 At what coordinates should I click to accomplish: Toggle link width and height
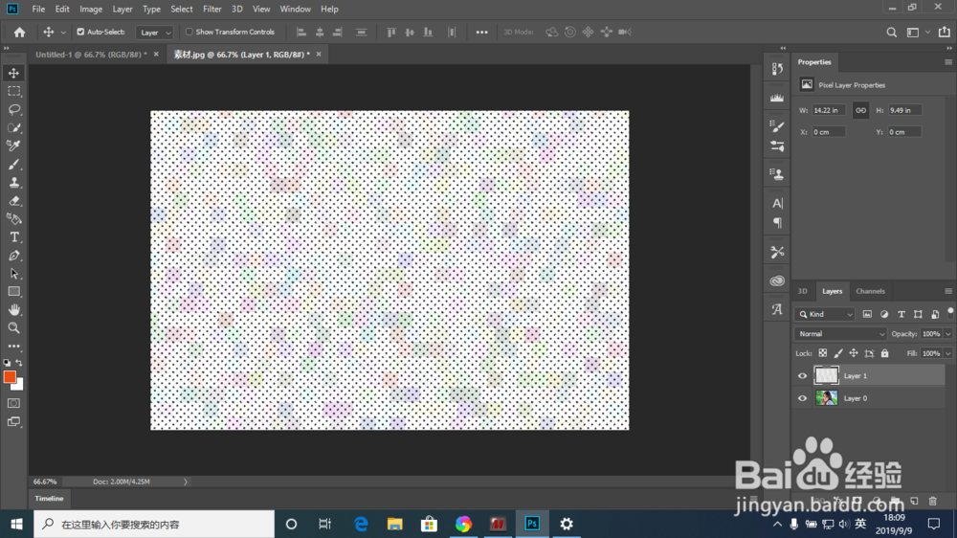(x=860, y=110)
